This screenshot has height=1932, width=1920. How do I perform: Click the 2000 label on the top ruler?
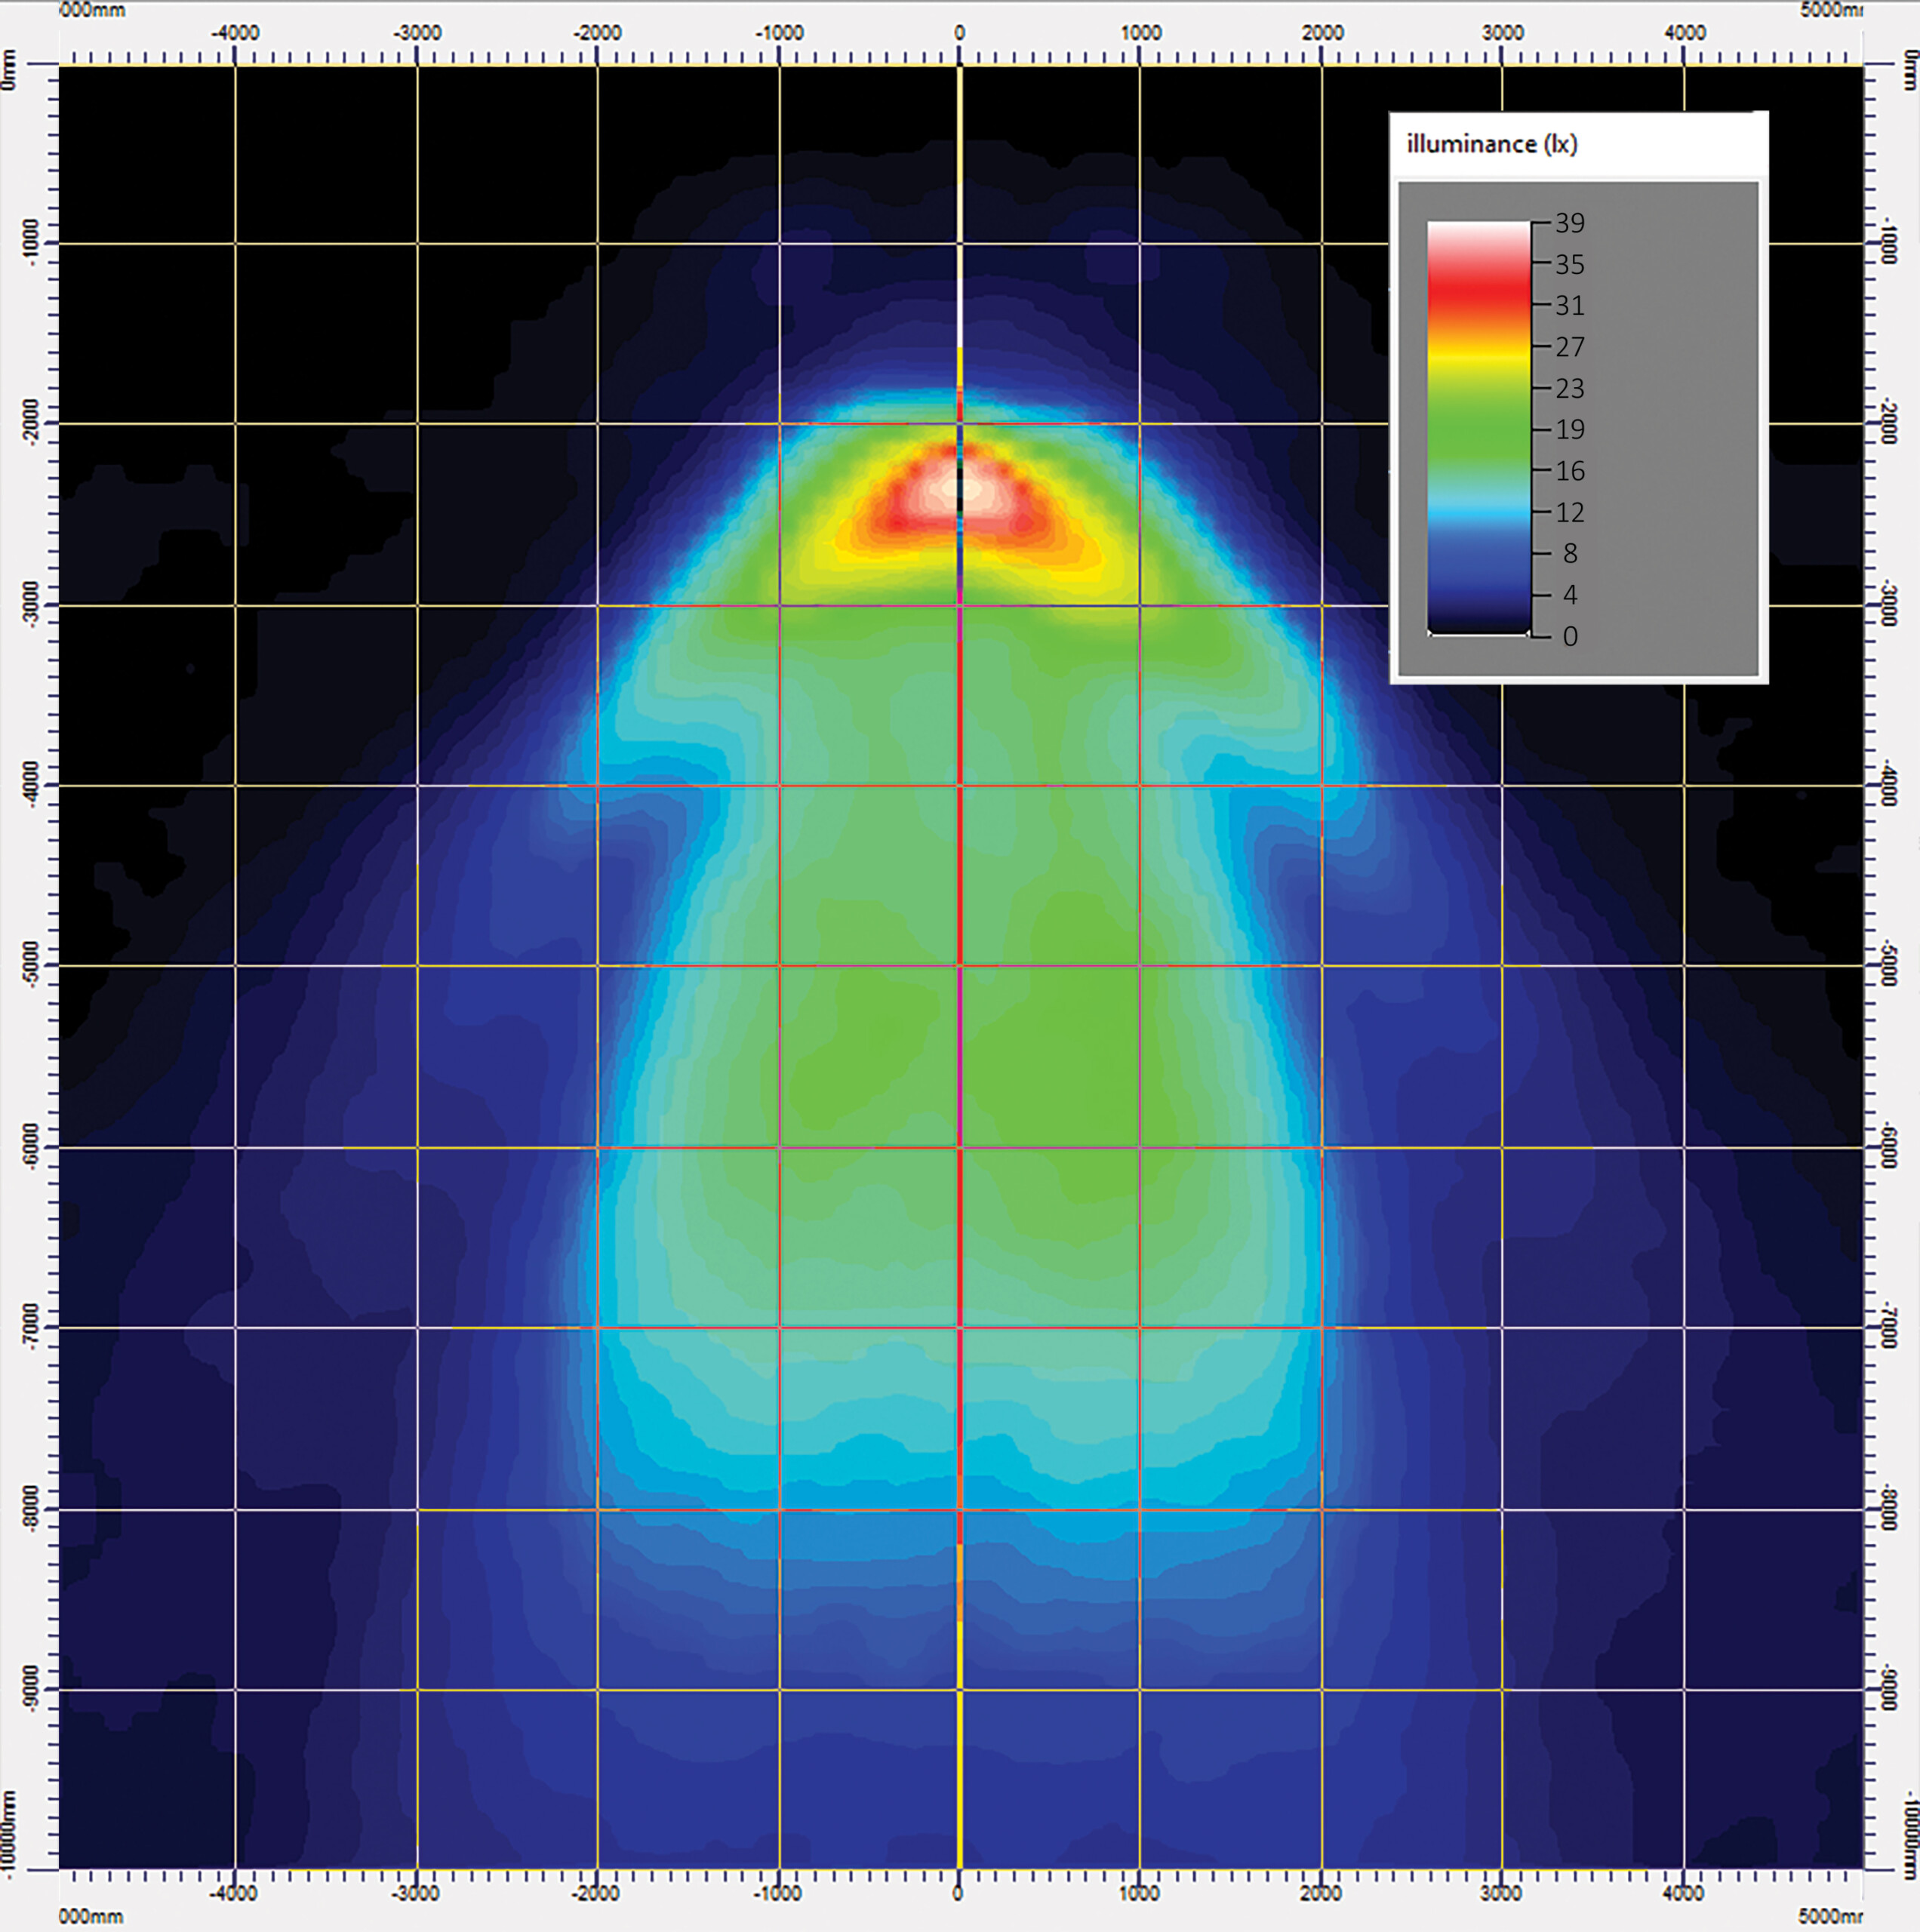tap(1322, 33)
